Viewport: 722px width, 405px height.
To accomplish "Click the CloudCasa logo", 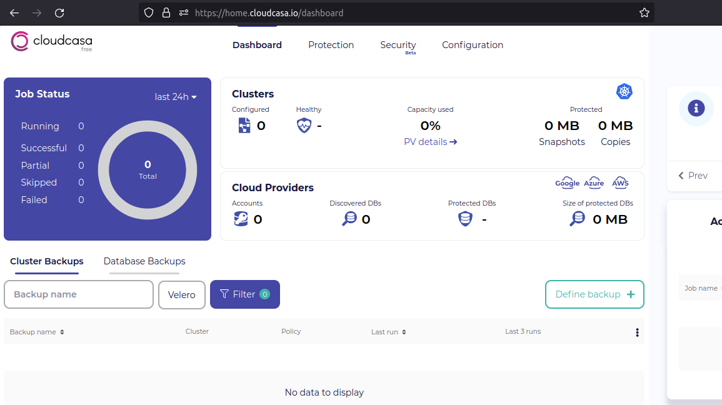I will 51,41.
